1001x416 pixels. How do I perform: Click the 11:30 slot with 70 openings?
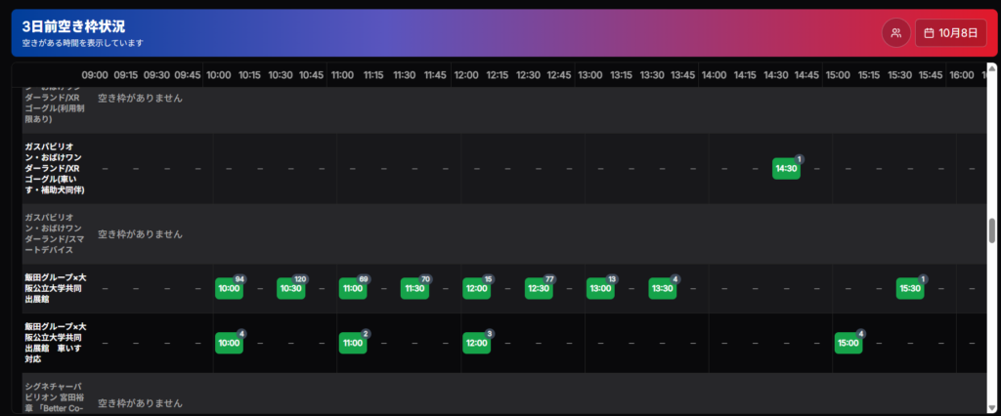tap(414, 288)
